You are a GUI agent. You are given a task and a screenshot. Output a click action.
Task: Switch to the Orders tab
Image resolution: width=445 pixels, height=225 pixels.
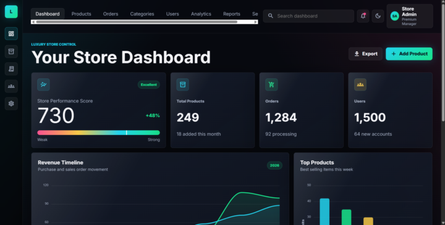[111, 14]
